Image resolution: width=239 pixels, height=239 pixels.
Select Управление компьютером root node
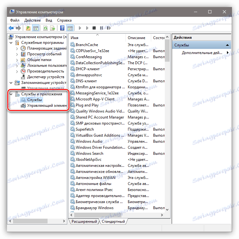point(38,37)
